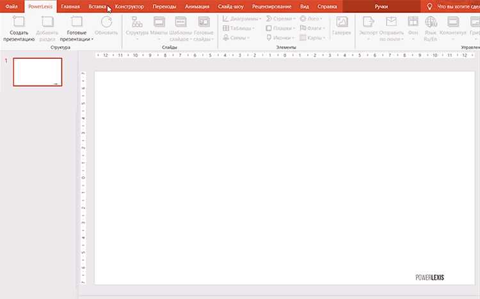Click the Готовые слайды icon
Viewport: 480px width, 299px height.
pos(204,22)
